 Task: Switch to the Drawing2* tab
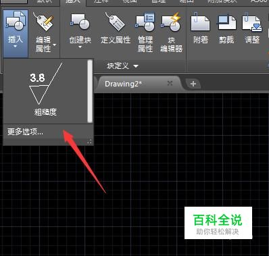point(123,84)
